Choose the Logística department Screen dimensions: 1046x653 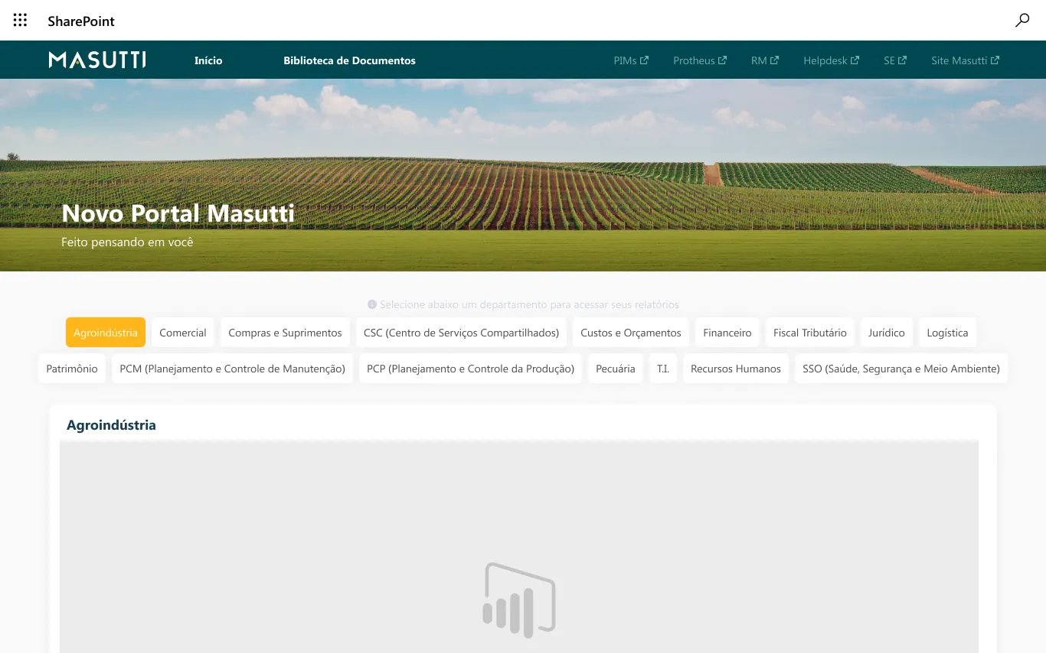point(947,333)
